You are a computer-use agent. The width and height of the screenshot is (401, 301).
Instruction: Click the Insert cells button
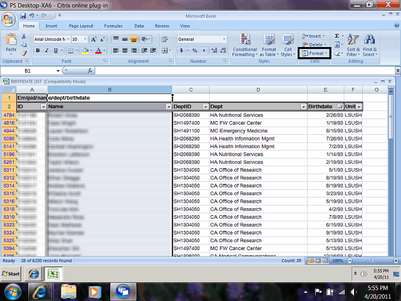click(313, 36)
